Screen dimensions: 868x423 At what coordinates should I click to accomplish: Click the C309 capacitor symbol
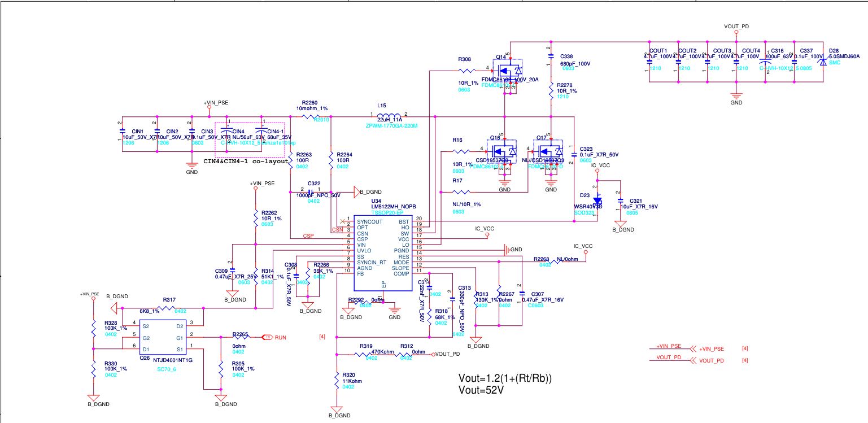pyautogui.click(x=233, y=270)
